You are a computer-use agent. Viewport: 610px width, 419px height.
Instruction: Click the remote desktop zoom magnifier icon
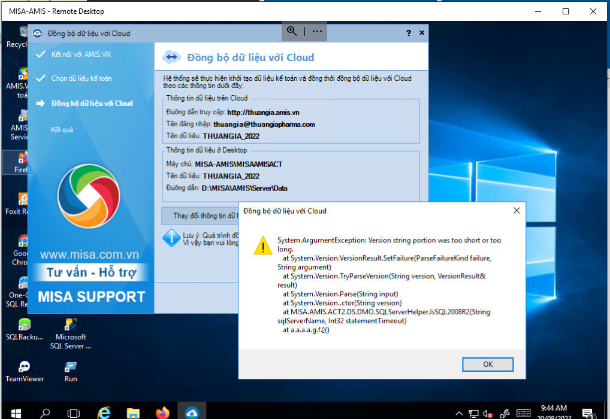point(292,31)
